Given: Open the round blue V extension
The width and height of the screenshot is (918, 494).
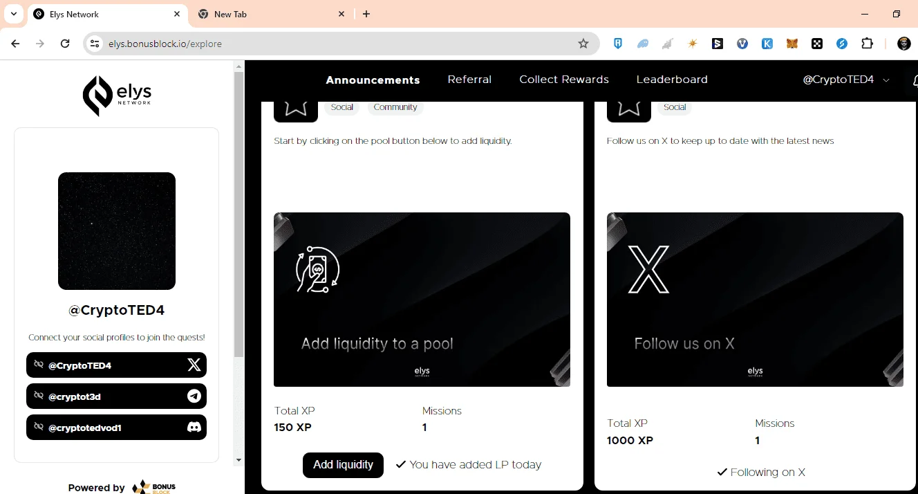Looking at the screenshot, I should point(742,44).
